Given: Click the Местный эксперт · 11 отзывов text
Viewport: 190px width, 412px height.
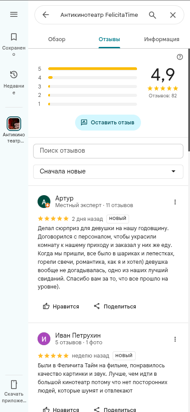Looking at the screenshot, I should [94, 205].
